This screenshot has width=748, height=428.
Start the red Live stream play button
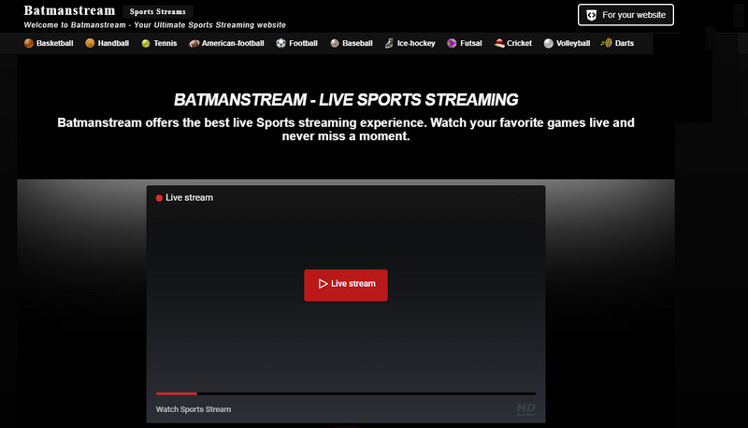[346, 285]
